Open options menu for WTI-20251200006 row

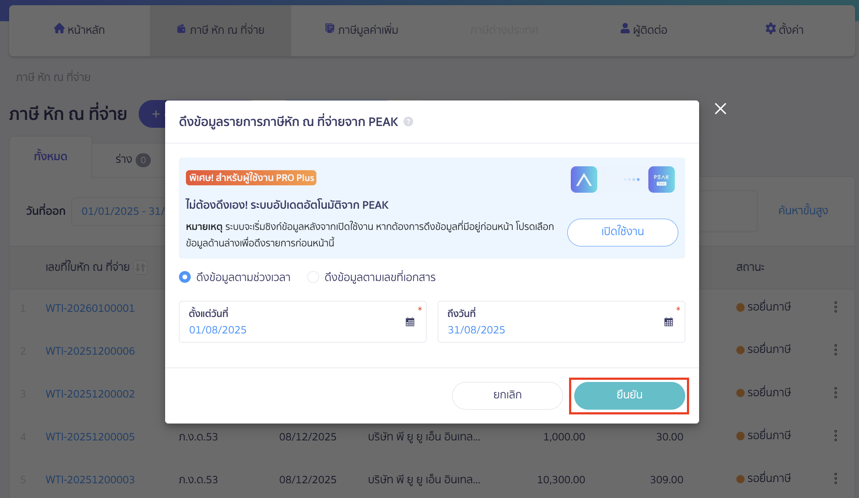(x=836, y=349)
